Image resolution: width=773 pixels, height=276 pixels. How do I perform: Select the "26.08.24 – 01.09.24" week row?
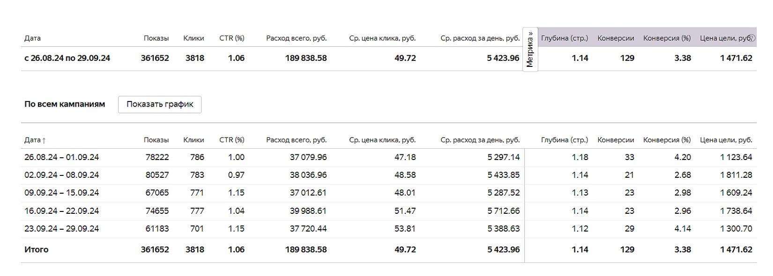[61, 157]
